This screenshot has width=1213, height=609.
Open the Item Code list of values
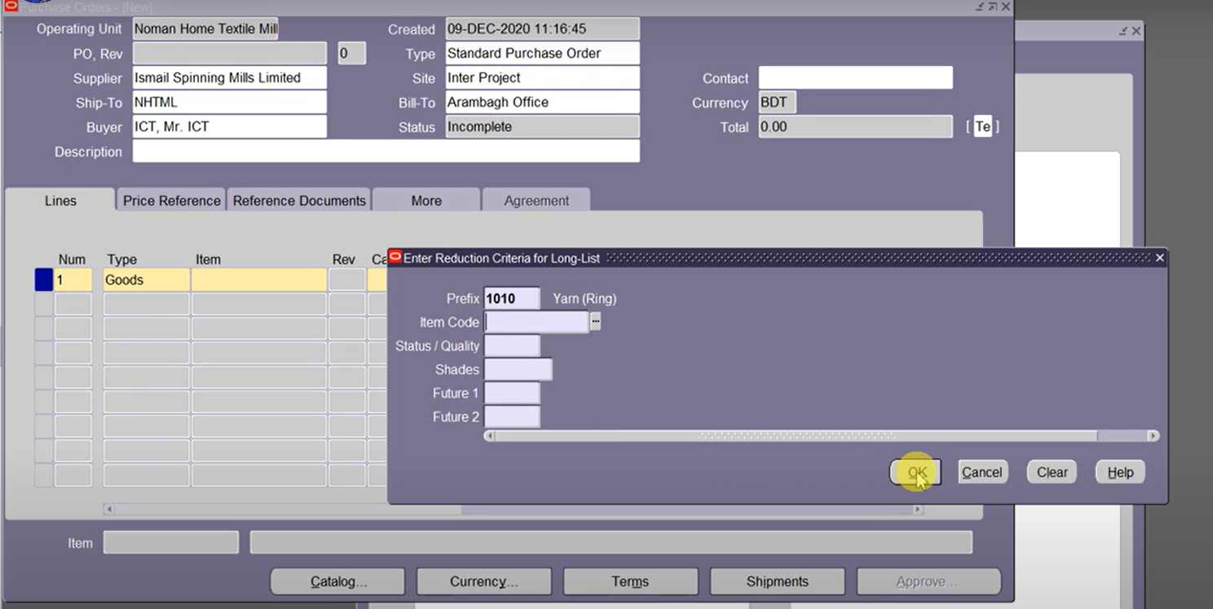(595, 321)
